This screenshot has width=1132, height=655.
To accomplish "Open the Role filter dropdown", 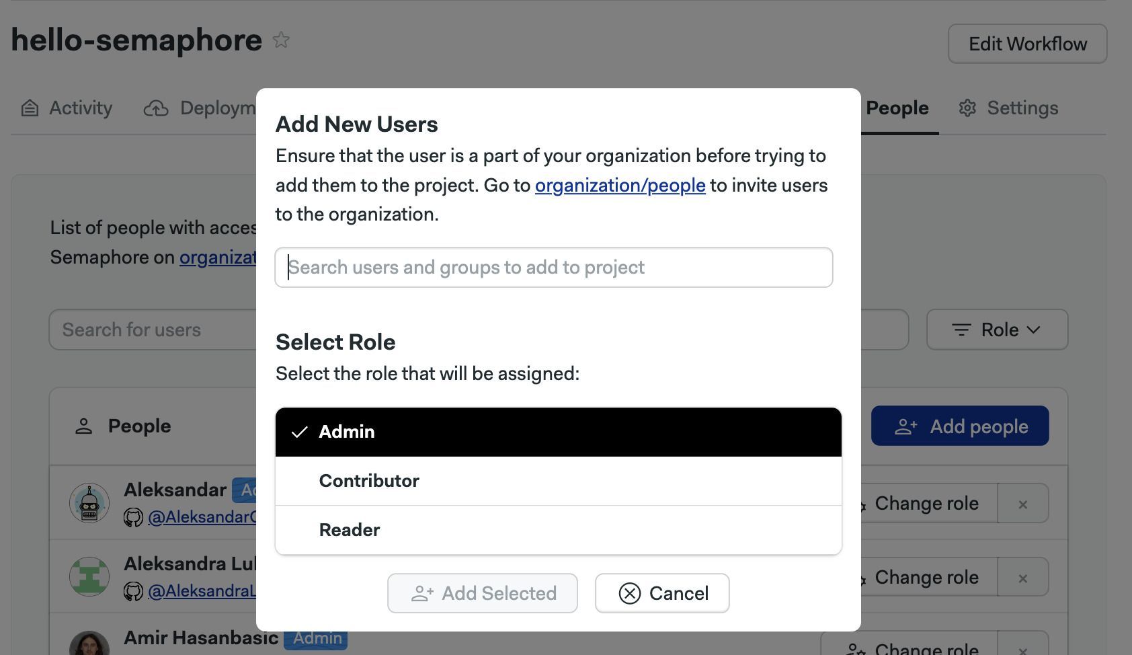I will coord(997,330).
